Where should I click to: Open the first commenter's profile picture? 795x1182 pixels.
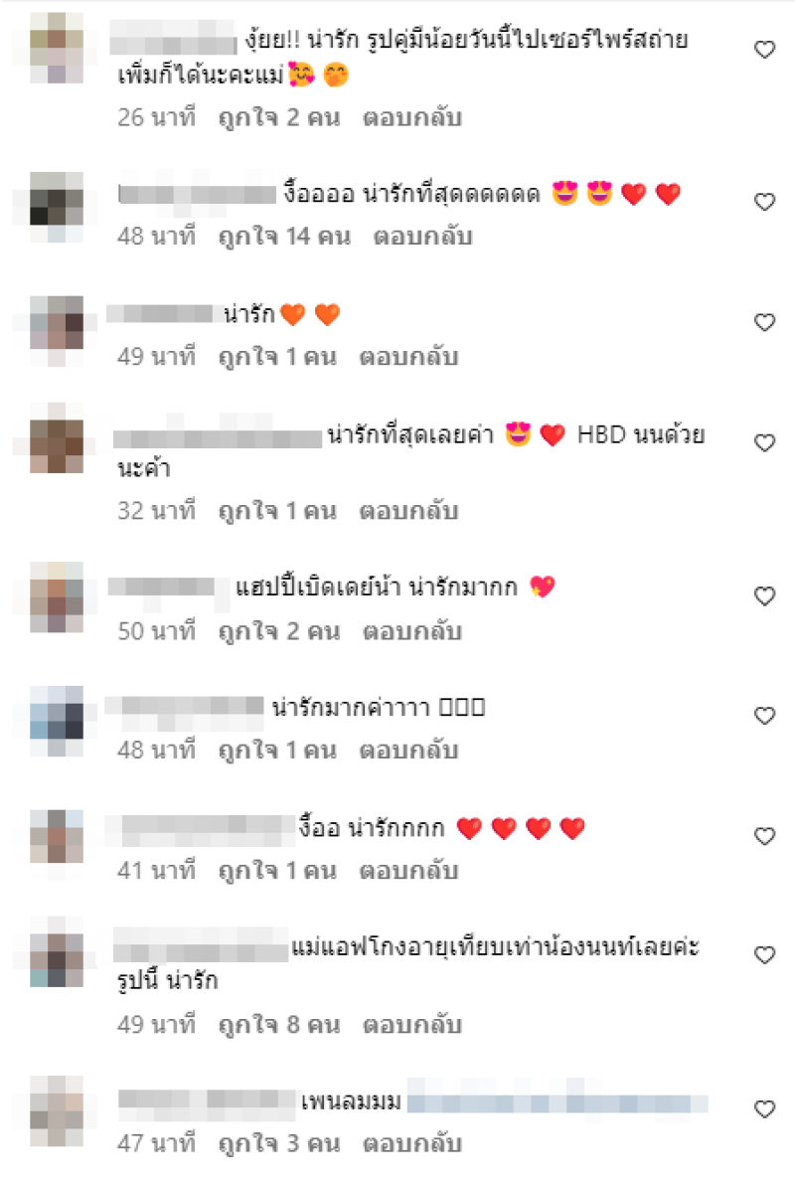tap(57, 49)
